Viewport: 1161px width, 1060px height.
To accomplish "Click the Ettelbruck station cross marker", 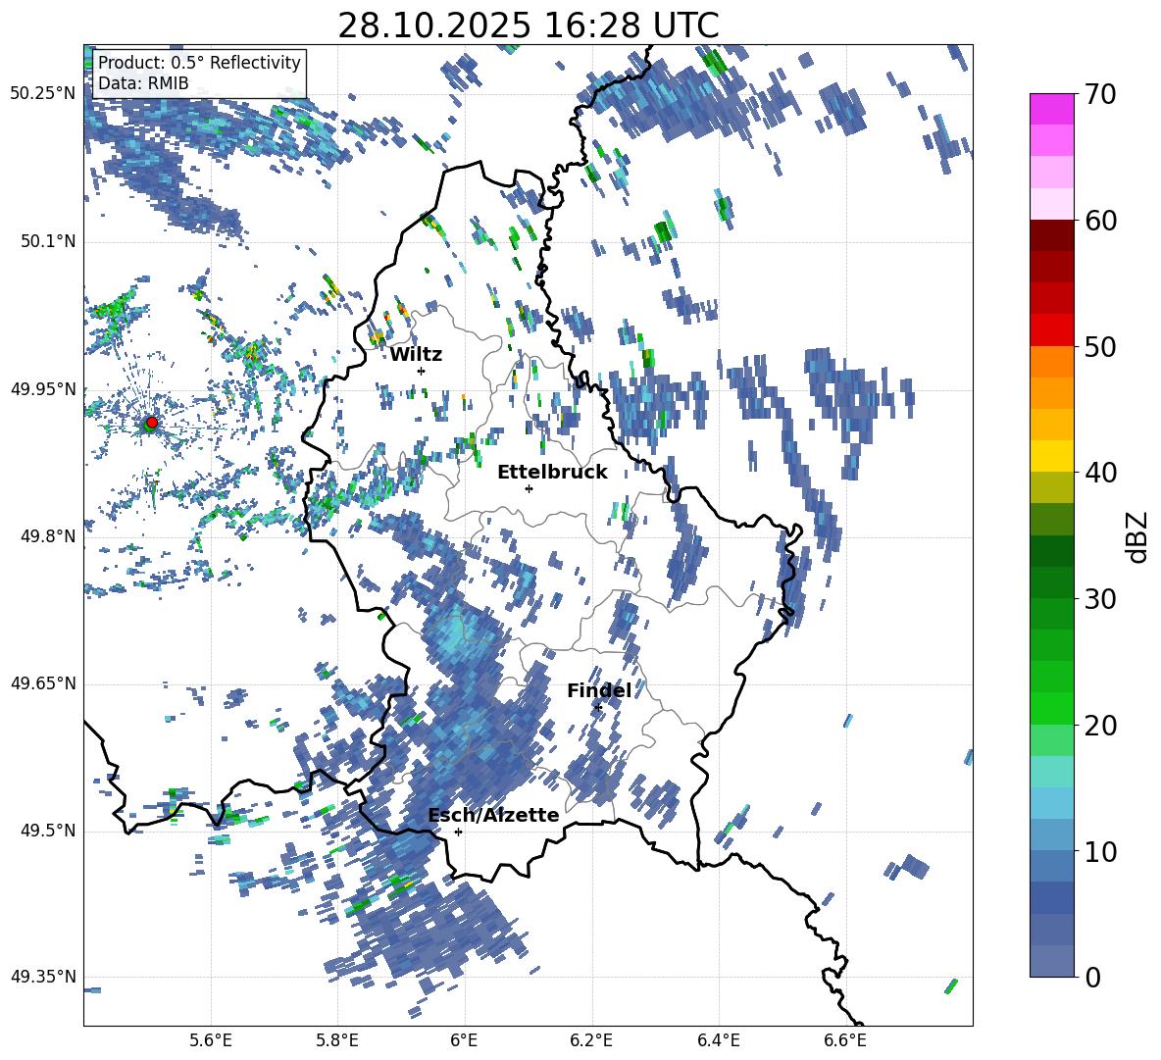I will (529, 488).
